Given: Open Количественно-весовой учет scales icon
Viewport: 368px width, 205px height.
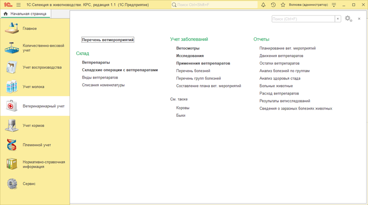Looking at the screenshot, I should (12, 48).
